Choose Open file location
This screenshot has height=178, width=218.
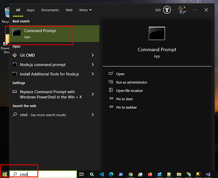click(130, 91)
